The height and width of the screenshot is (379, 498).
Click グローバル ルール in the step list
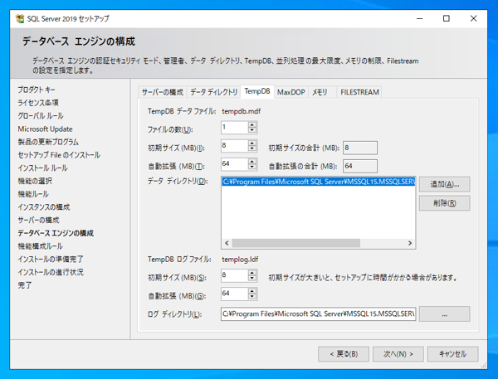click(x=41, y=116)
